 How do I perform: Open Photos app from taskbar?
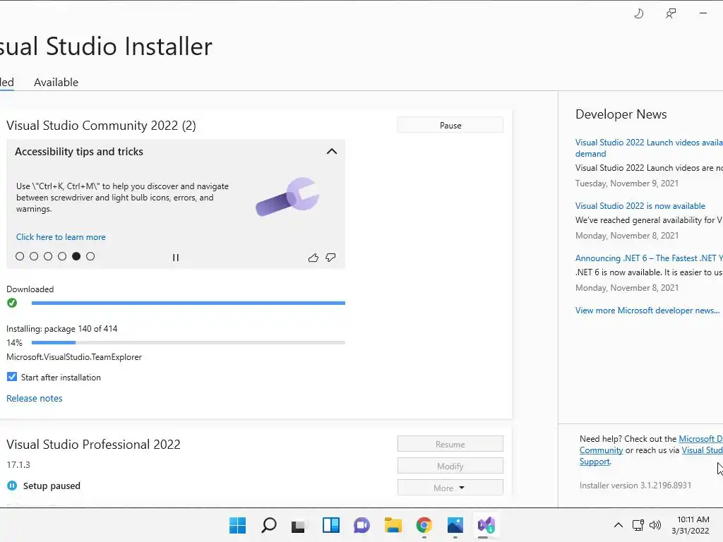(x=455, y=525)
